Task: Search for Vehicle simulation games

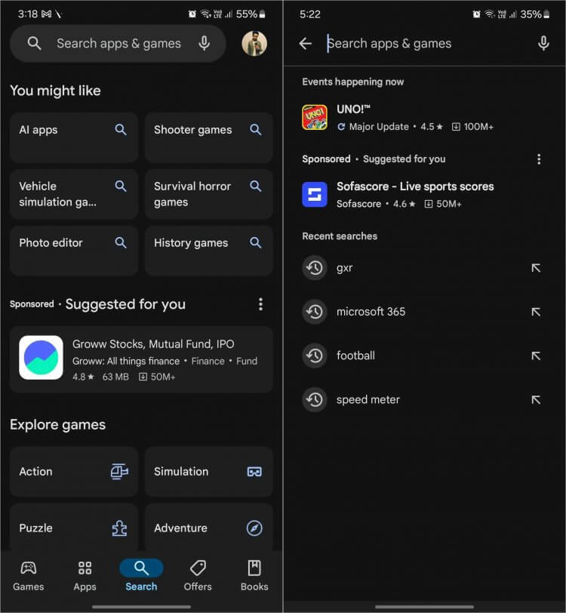Action: (x=74, y=194)
